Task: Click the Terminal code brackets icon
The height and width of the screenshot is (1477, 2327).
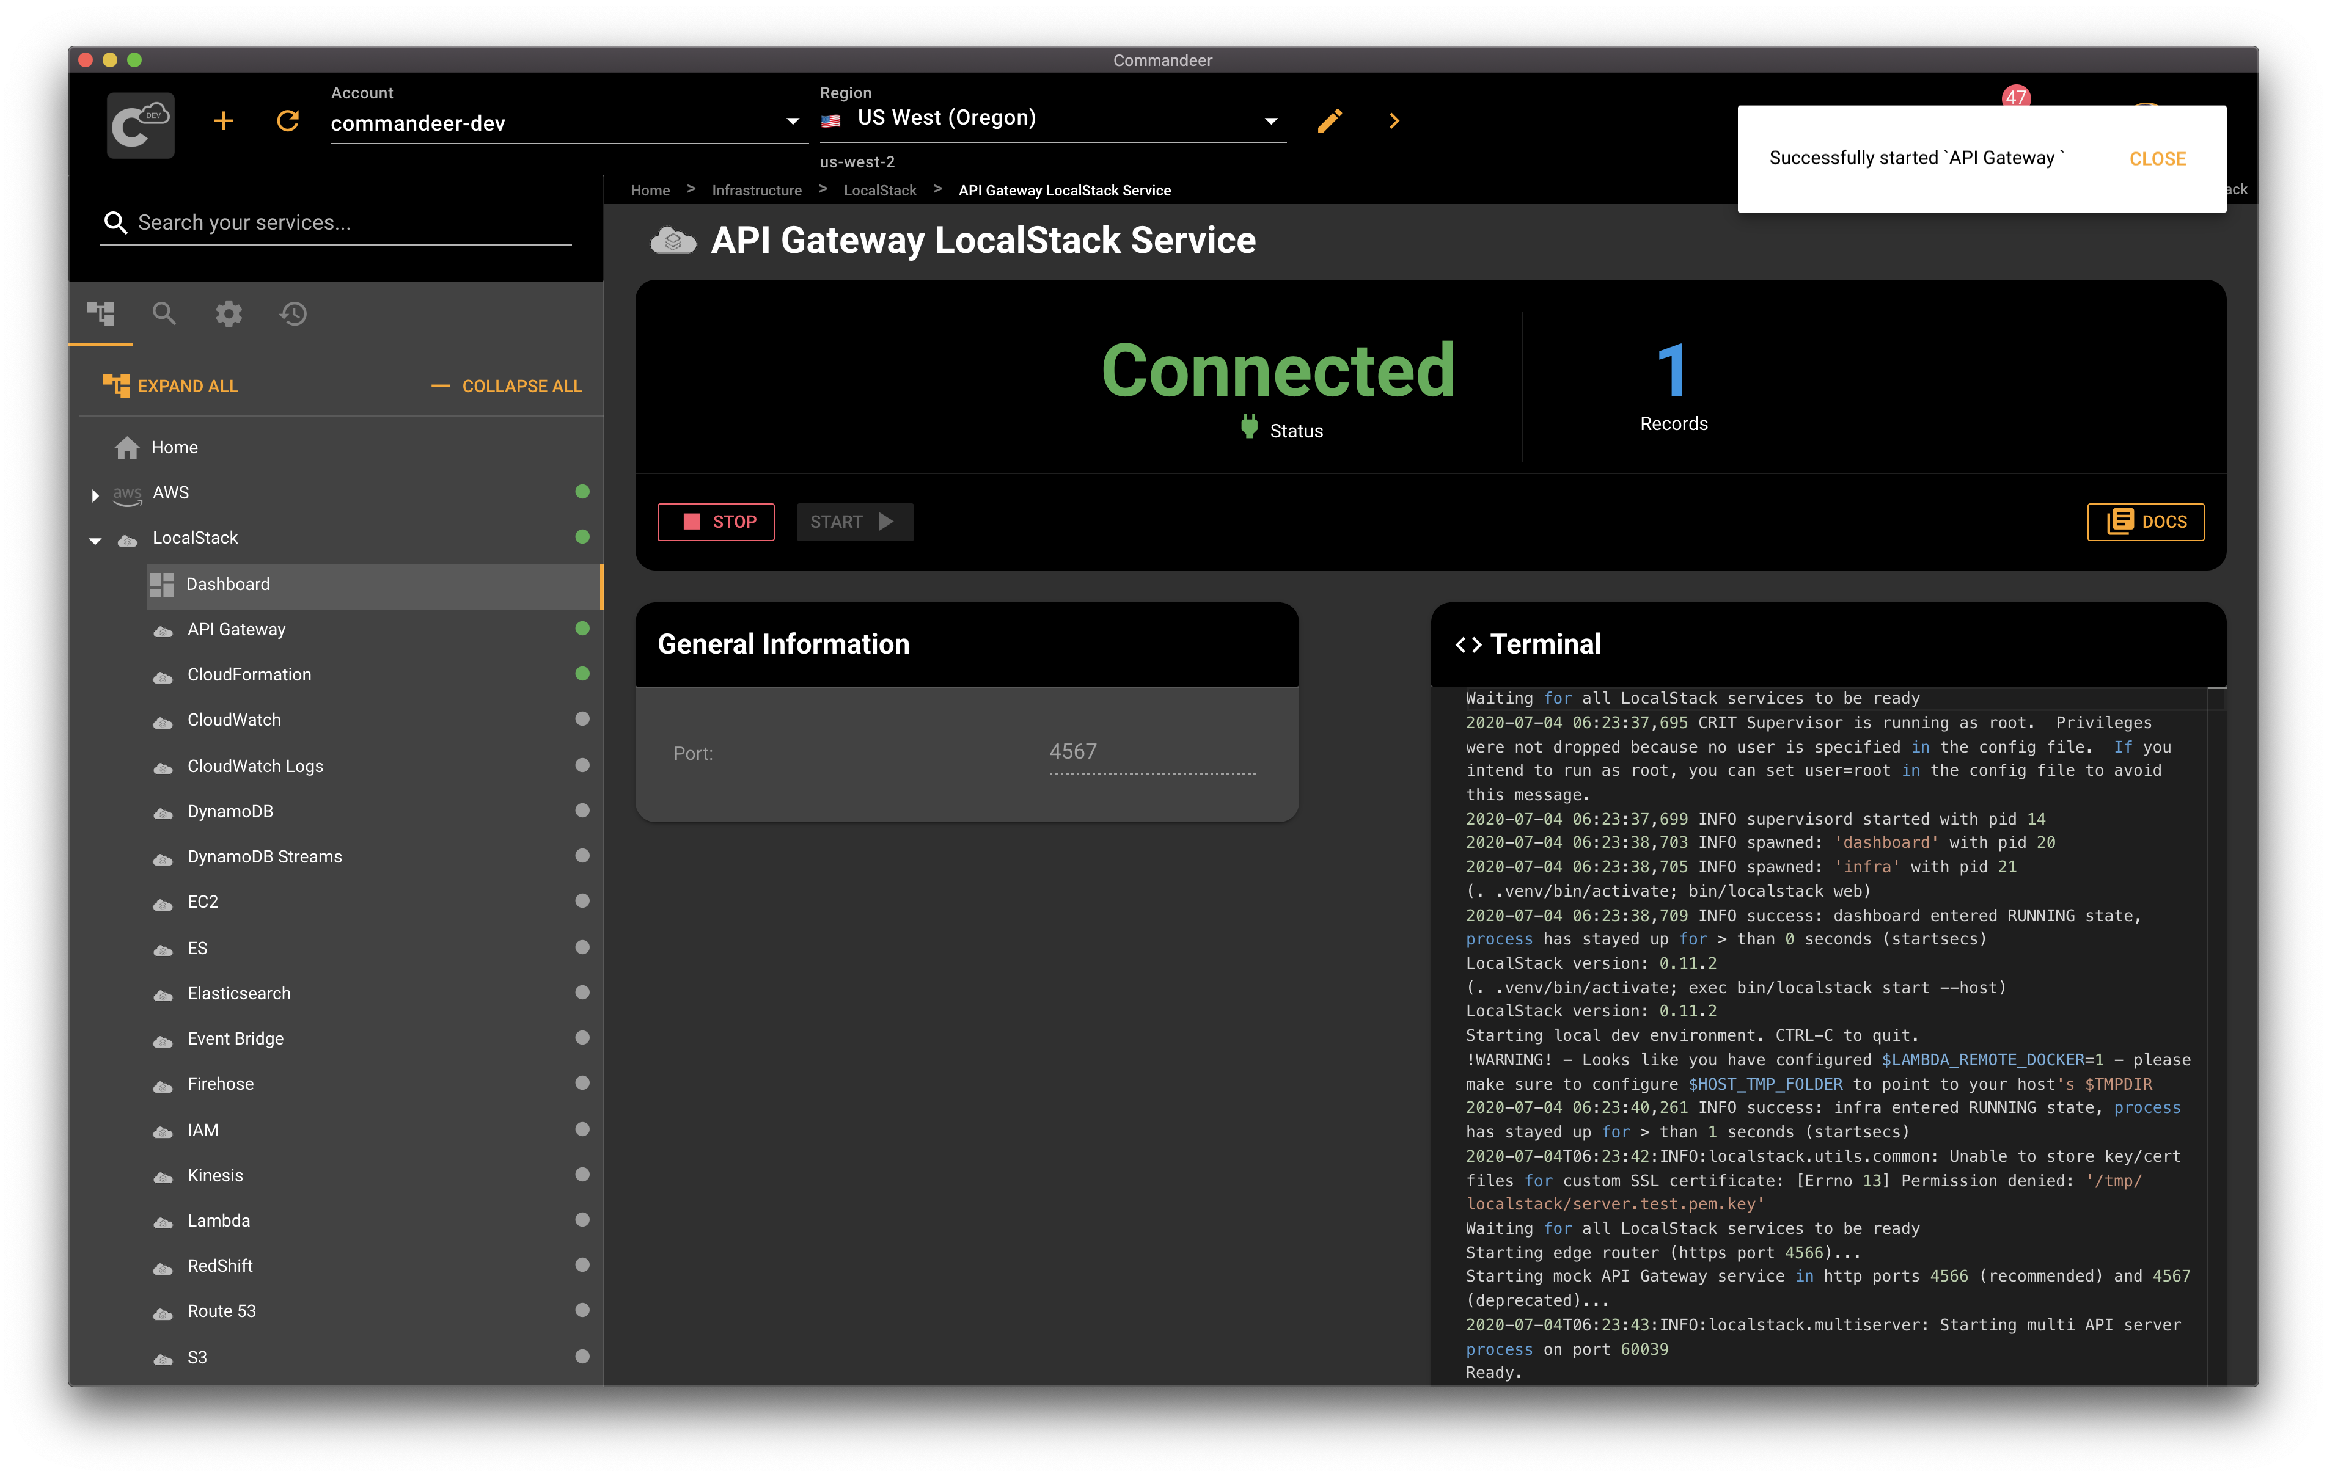Action: pyautogui.click(x=1469, y=645)
